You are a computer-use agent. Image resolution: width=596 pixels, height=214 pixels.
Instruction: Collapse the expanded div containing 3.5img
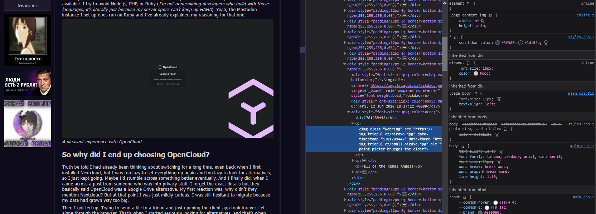click(x=345, y=64)
